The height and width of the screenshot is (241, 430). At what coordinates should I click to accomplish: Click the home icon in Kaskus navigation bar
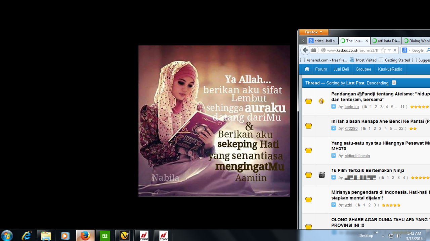tap(306, 69)
